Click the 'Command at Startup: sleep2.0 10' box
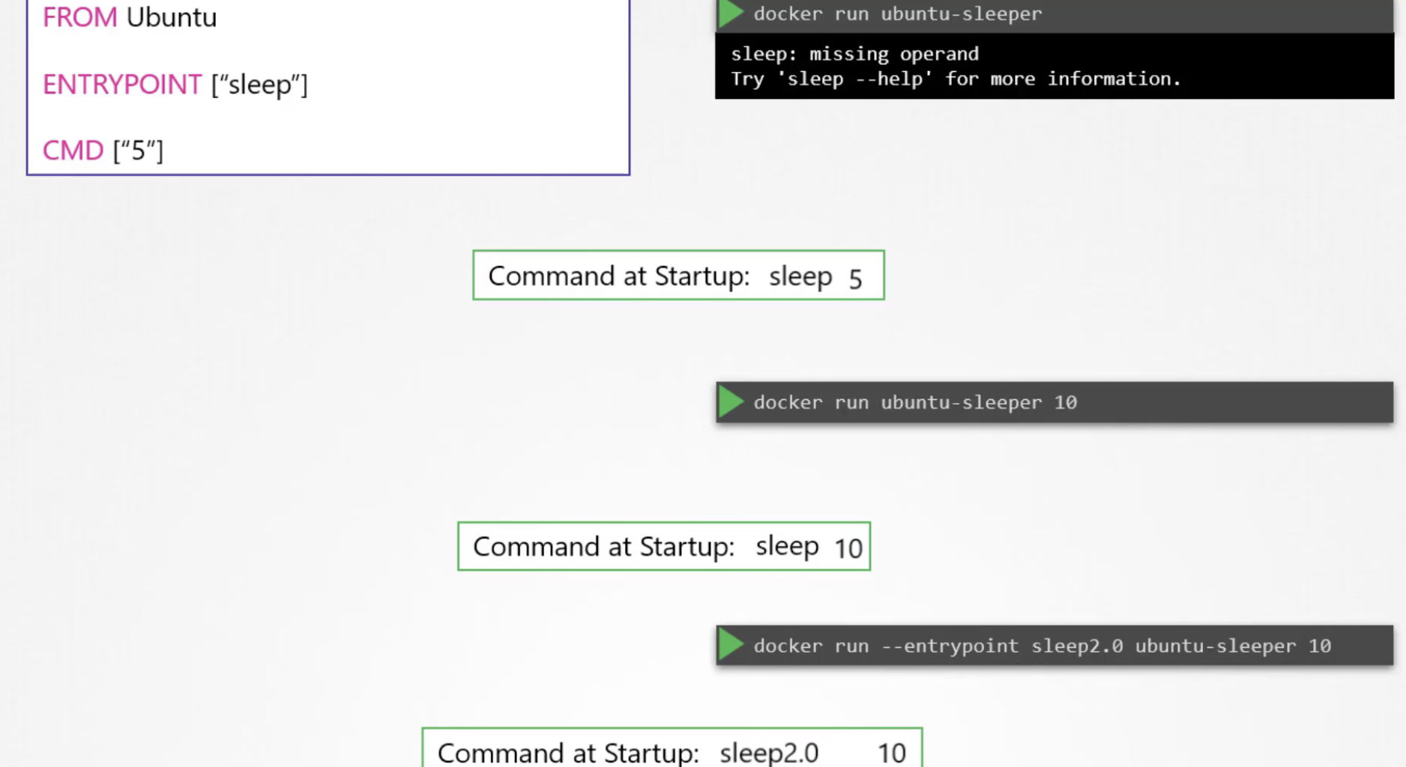This screenshot has width=1406, height=767. click(x=672, y=748)
